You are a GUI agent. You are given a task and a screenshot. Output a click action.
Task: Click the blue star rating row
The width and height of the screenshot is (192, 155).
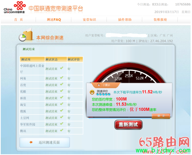[x=103, y=94]
